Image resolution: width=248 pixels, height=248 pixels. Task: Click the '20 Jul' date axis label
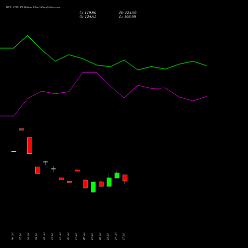[x=84, y=237]
